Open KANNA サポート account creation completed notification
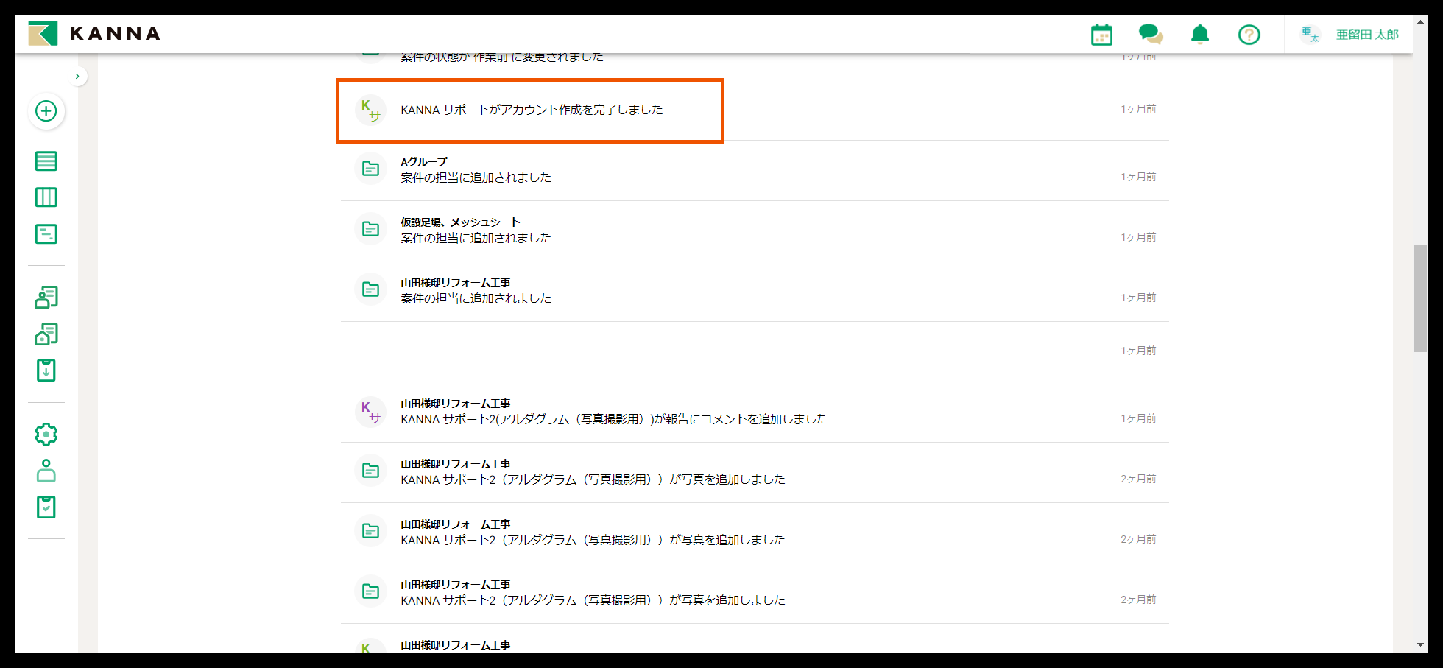 point(531,110)
